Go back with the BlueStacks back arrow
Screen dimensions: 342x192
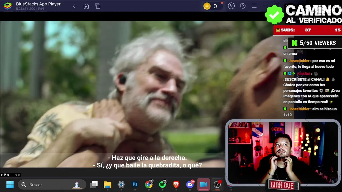click(x=75, y=6)
